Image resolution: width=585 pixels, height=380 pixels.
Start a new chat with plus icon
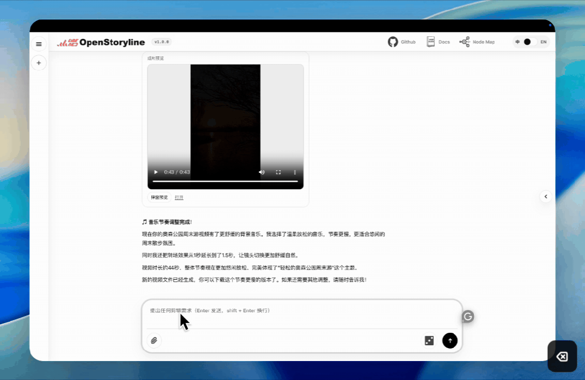[x=38, y=63]
